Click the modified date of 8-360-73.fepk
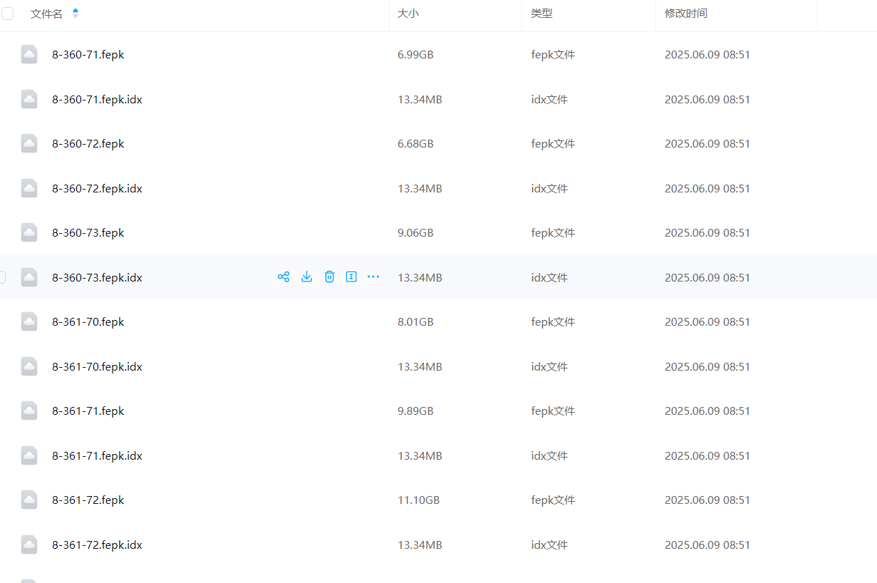 coord(707,232)
